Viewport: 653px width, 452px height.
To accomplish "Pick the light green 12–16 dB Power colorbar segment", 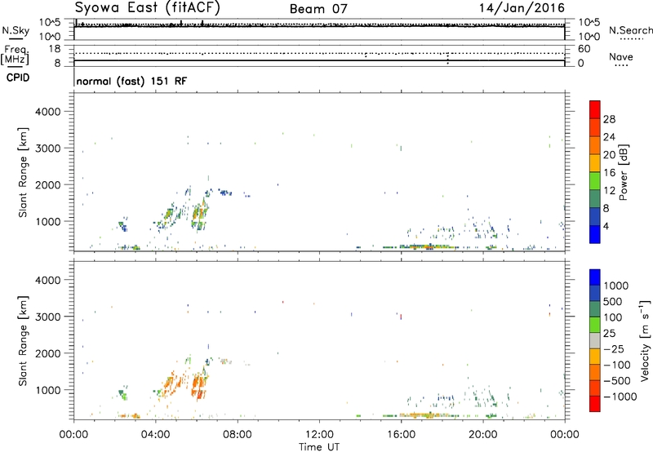I will (595, 180).
